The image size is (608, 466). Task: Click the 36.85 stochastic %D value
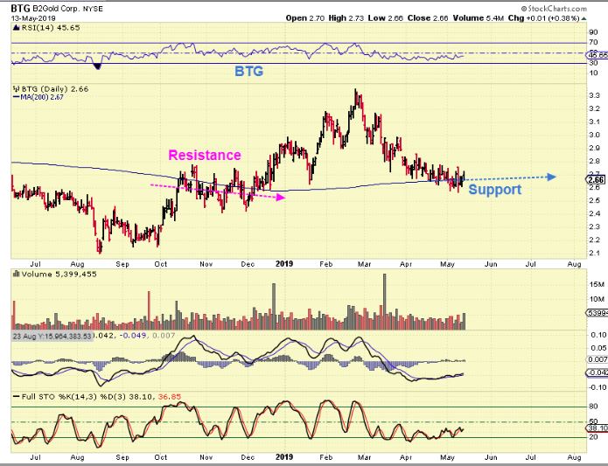(170, 397)
